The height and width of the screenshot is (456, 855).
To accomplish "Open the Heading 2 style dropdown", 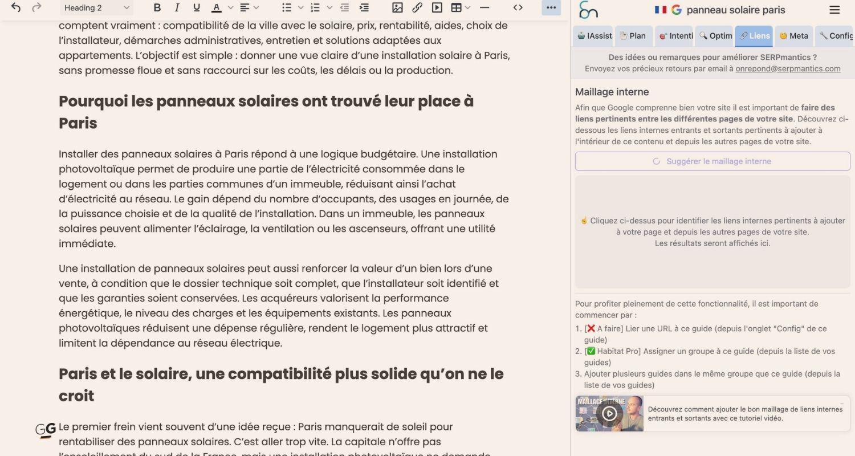I will 96,7.
